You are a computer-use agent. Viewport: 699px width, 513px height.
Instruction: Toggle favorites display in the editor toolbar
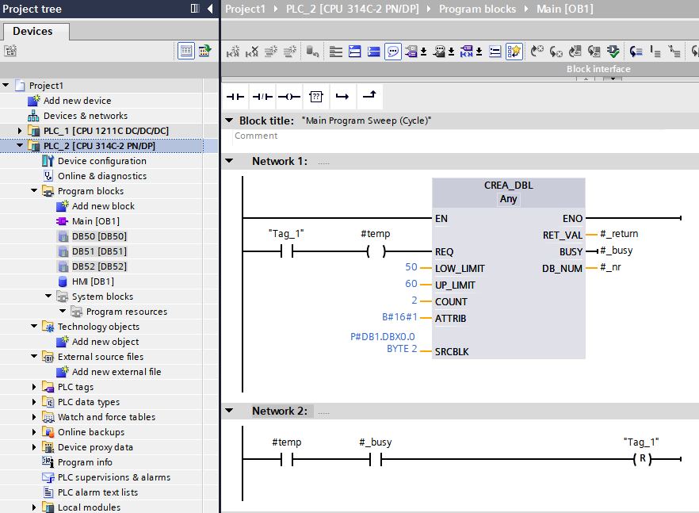pyautogui.click(x=514, y=52)
